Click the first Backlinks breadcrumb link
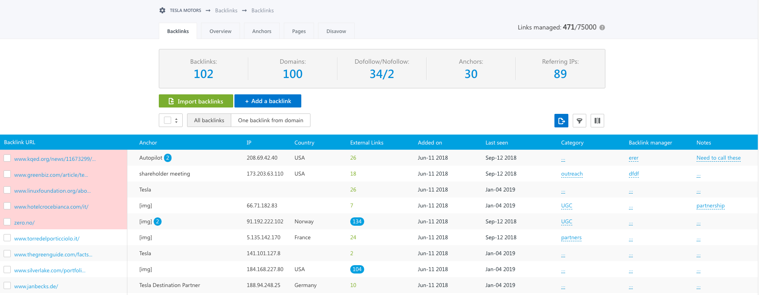759x295 pixels. (x=226, y=10)
